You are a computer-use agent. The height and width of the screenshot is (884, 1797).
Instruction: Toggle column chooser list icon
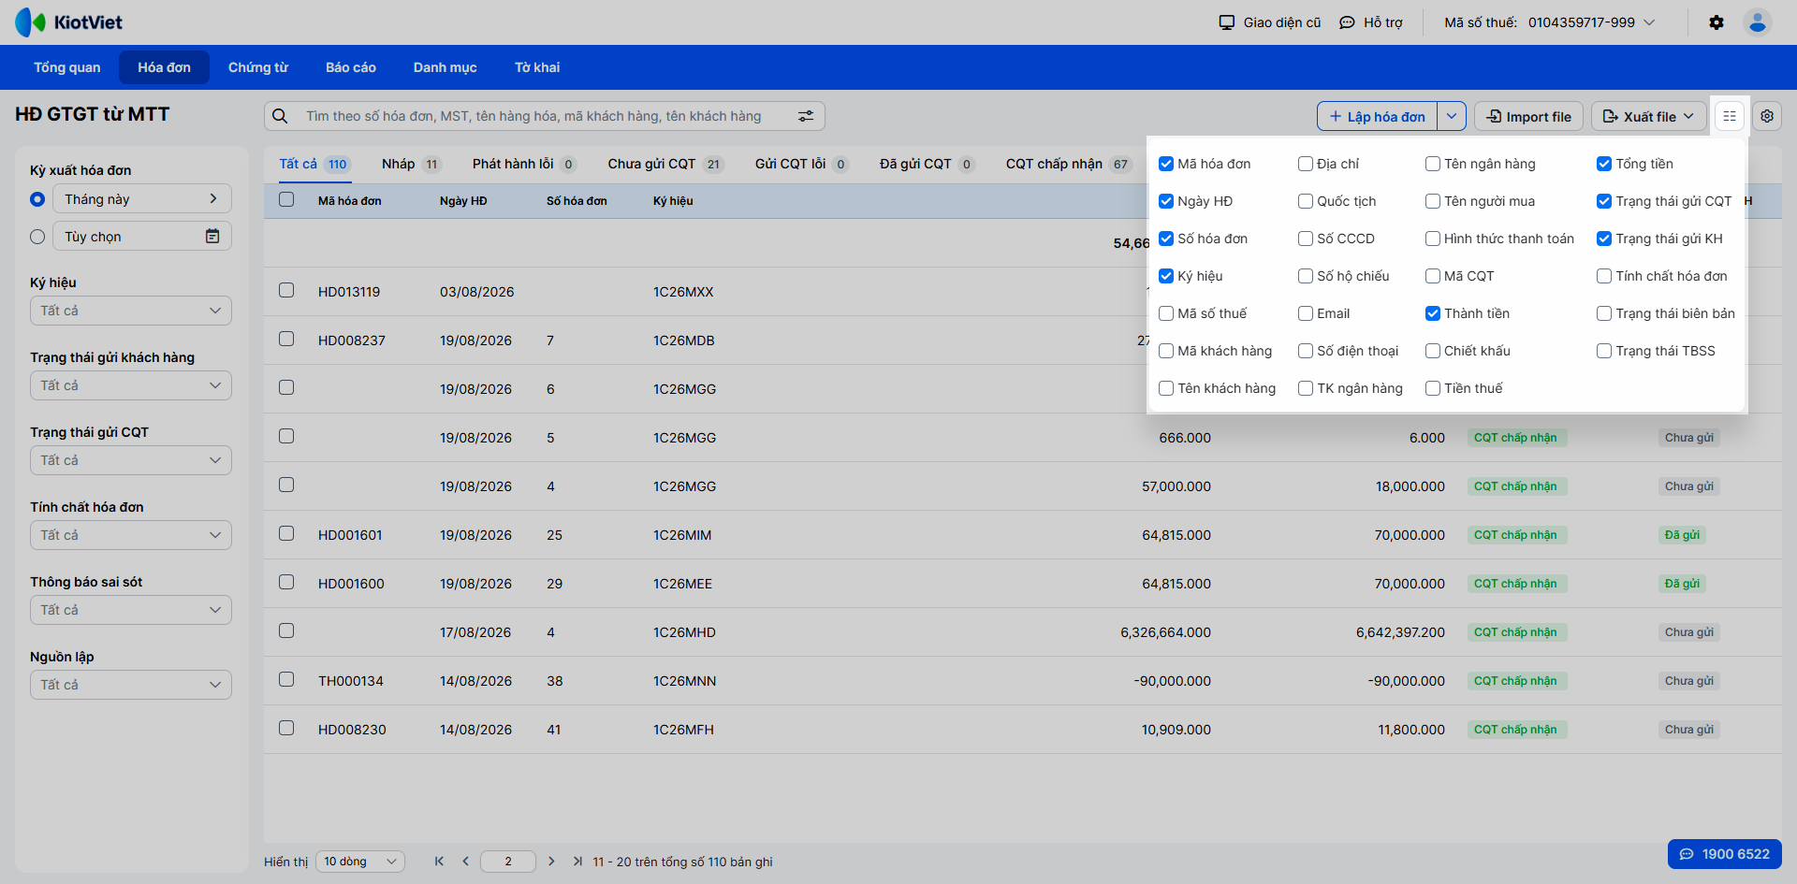tap(1730, 116)
